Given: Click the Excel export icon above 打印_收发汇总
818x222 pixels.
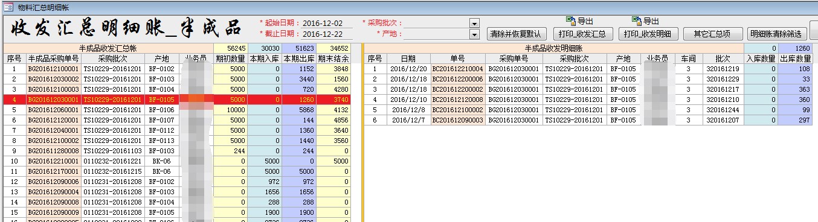Looking at the screenshot, I should [x=571, y=21].
